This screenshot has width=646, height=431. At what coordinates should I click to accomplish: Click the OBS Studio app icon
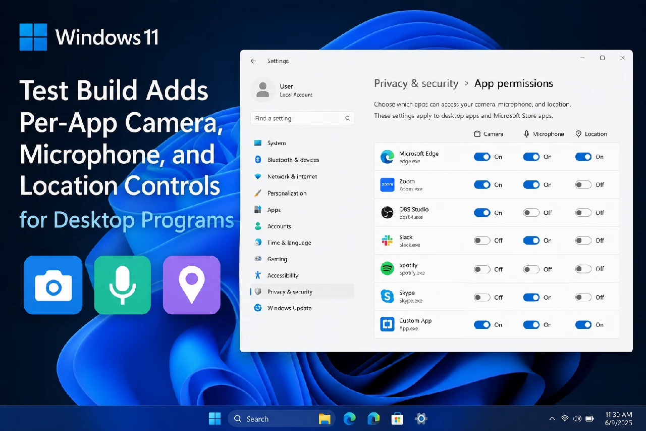[387, 213]
